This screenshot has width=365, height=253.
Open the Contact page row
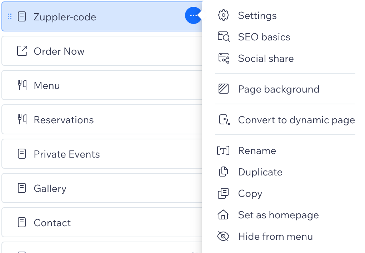[x=102, y=222]
